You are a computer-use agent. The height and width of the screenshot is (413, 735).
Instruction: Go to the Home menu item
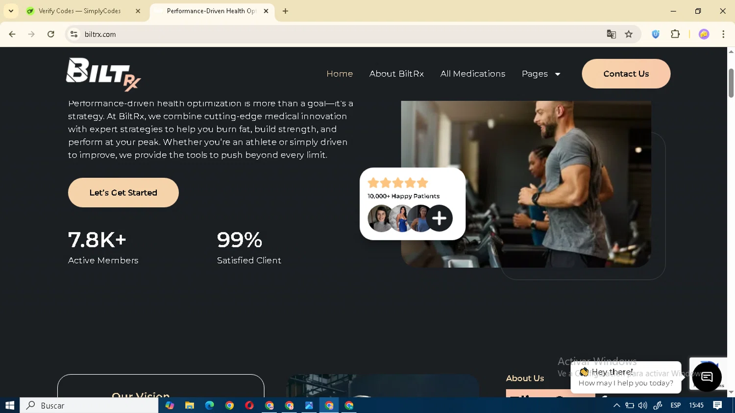click(x=340, y=73)
